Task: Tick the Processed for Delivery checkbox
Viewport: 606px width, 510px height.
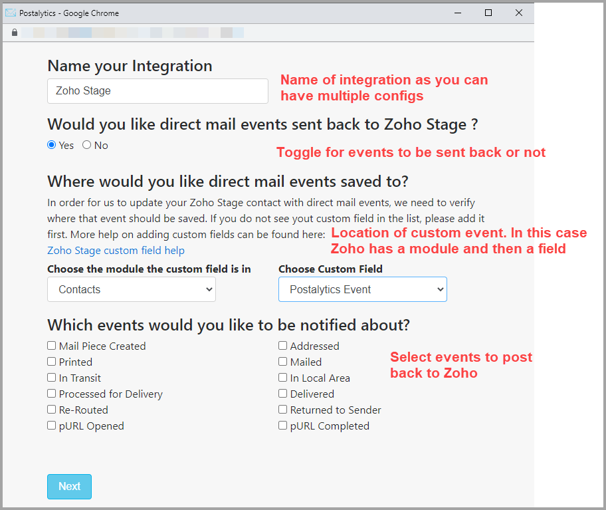Action: (51, 394)
